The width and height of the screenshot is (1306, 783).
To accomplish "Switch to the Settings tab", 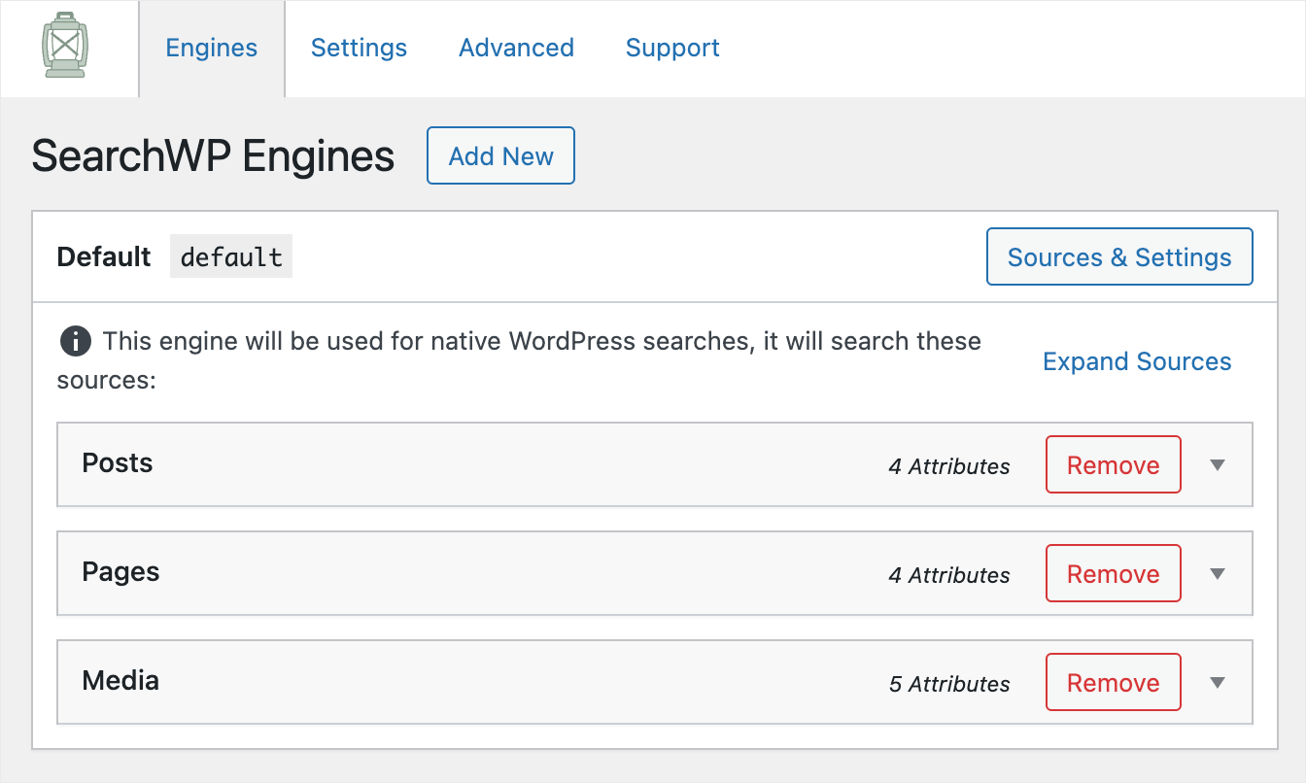I will point(359,49).
